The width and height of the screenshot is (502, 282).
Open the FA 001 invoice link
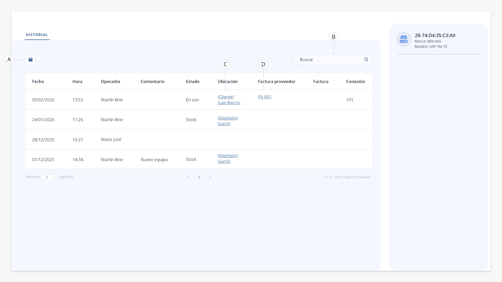point(265,97)
